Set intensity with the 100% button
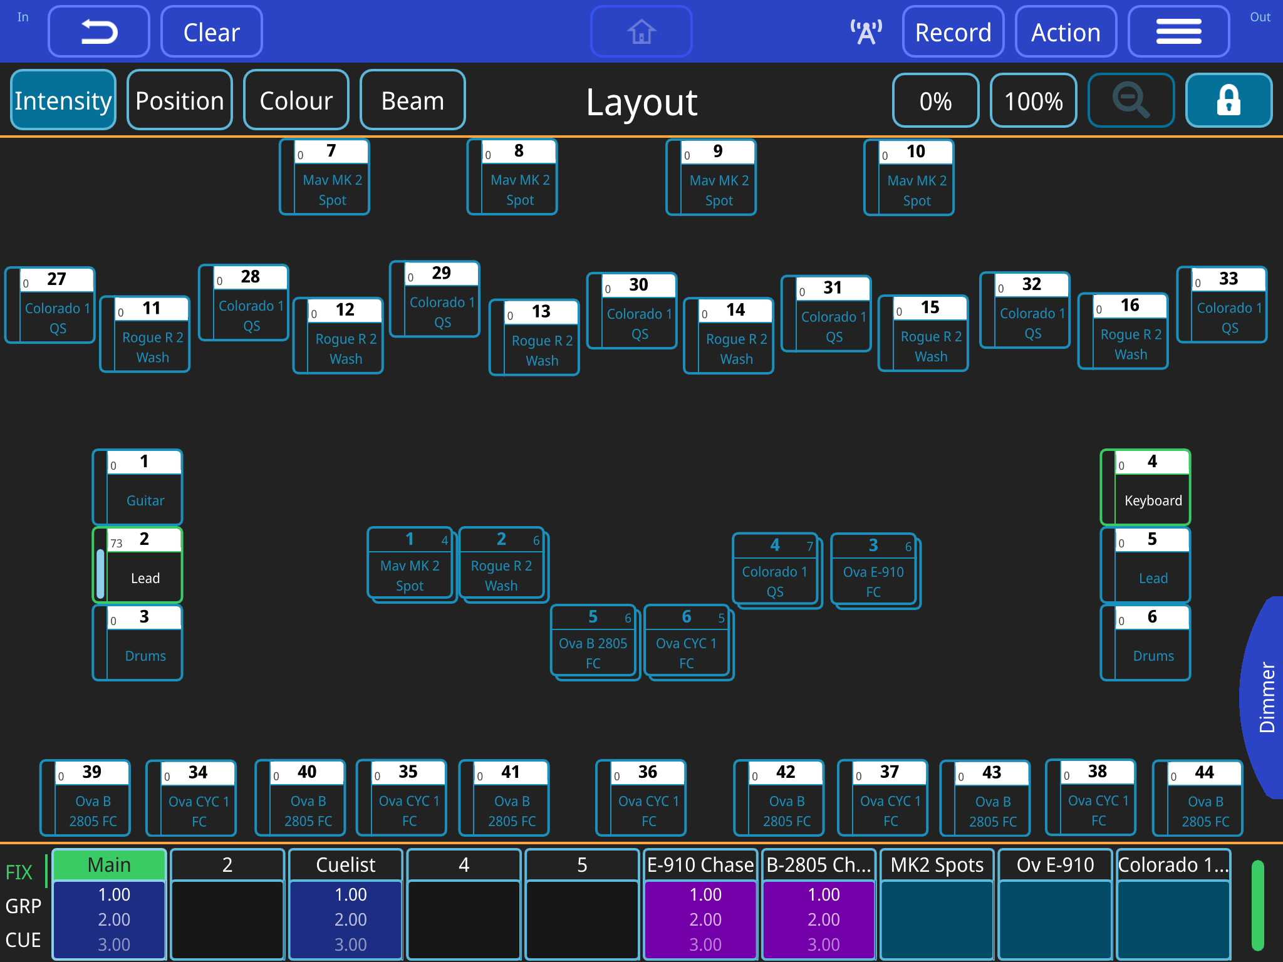Viewport: 1283px width, 962px height. [1032, 100]
